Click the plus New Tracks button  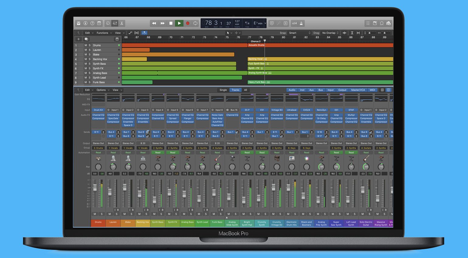(x=78, y=39)
